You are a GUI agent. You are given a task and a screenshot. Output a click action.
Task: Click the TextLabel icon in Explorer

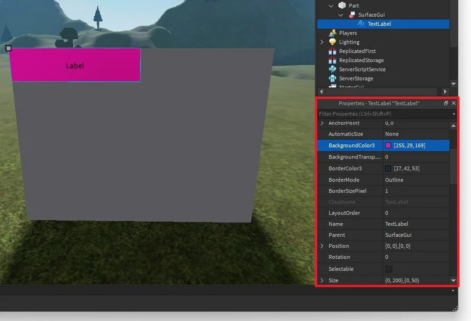(x=361, y=24)
